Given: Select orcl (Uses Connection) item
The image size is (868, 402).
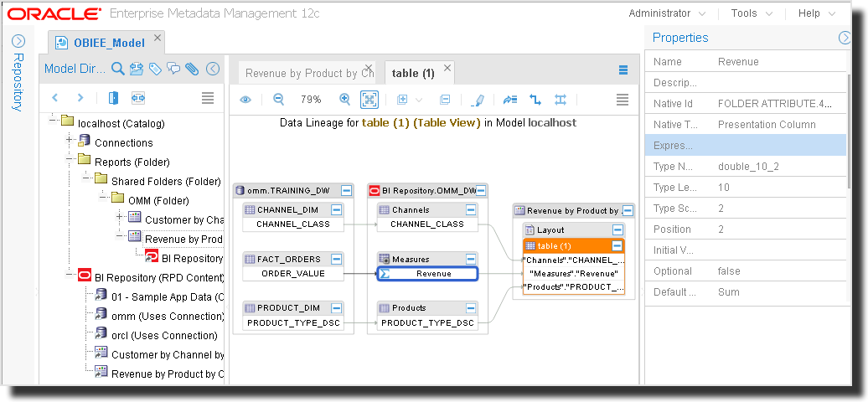Looking at the screenshot, I should (x=164, y=336).
